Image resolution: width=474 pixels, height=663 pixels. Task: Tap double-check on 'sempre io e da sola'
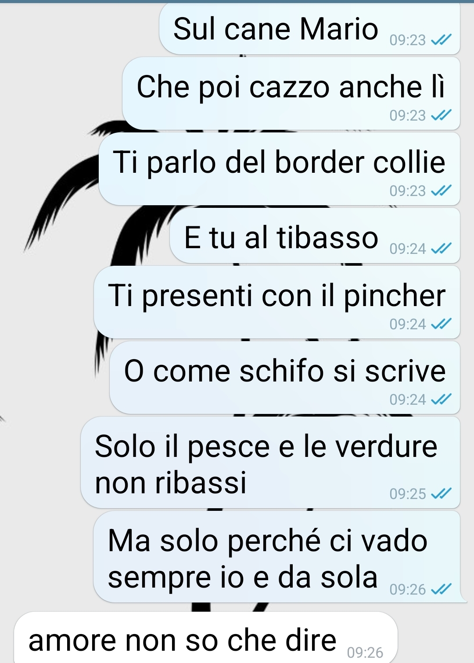tap(441, 589)
